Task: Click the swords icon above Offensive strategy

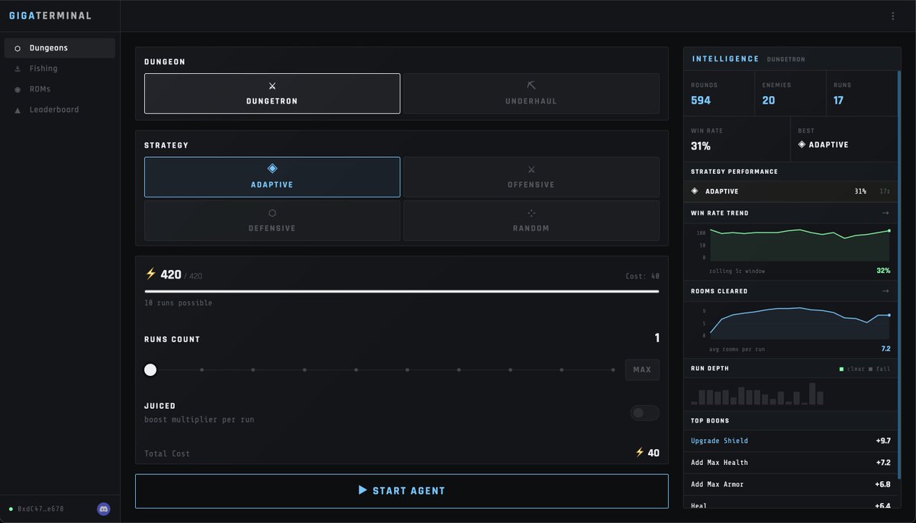Action: 531,169
